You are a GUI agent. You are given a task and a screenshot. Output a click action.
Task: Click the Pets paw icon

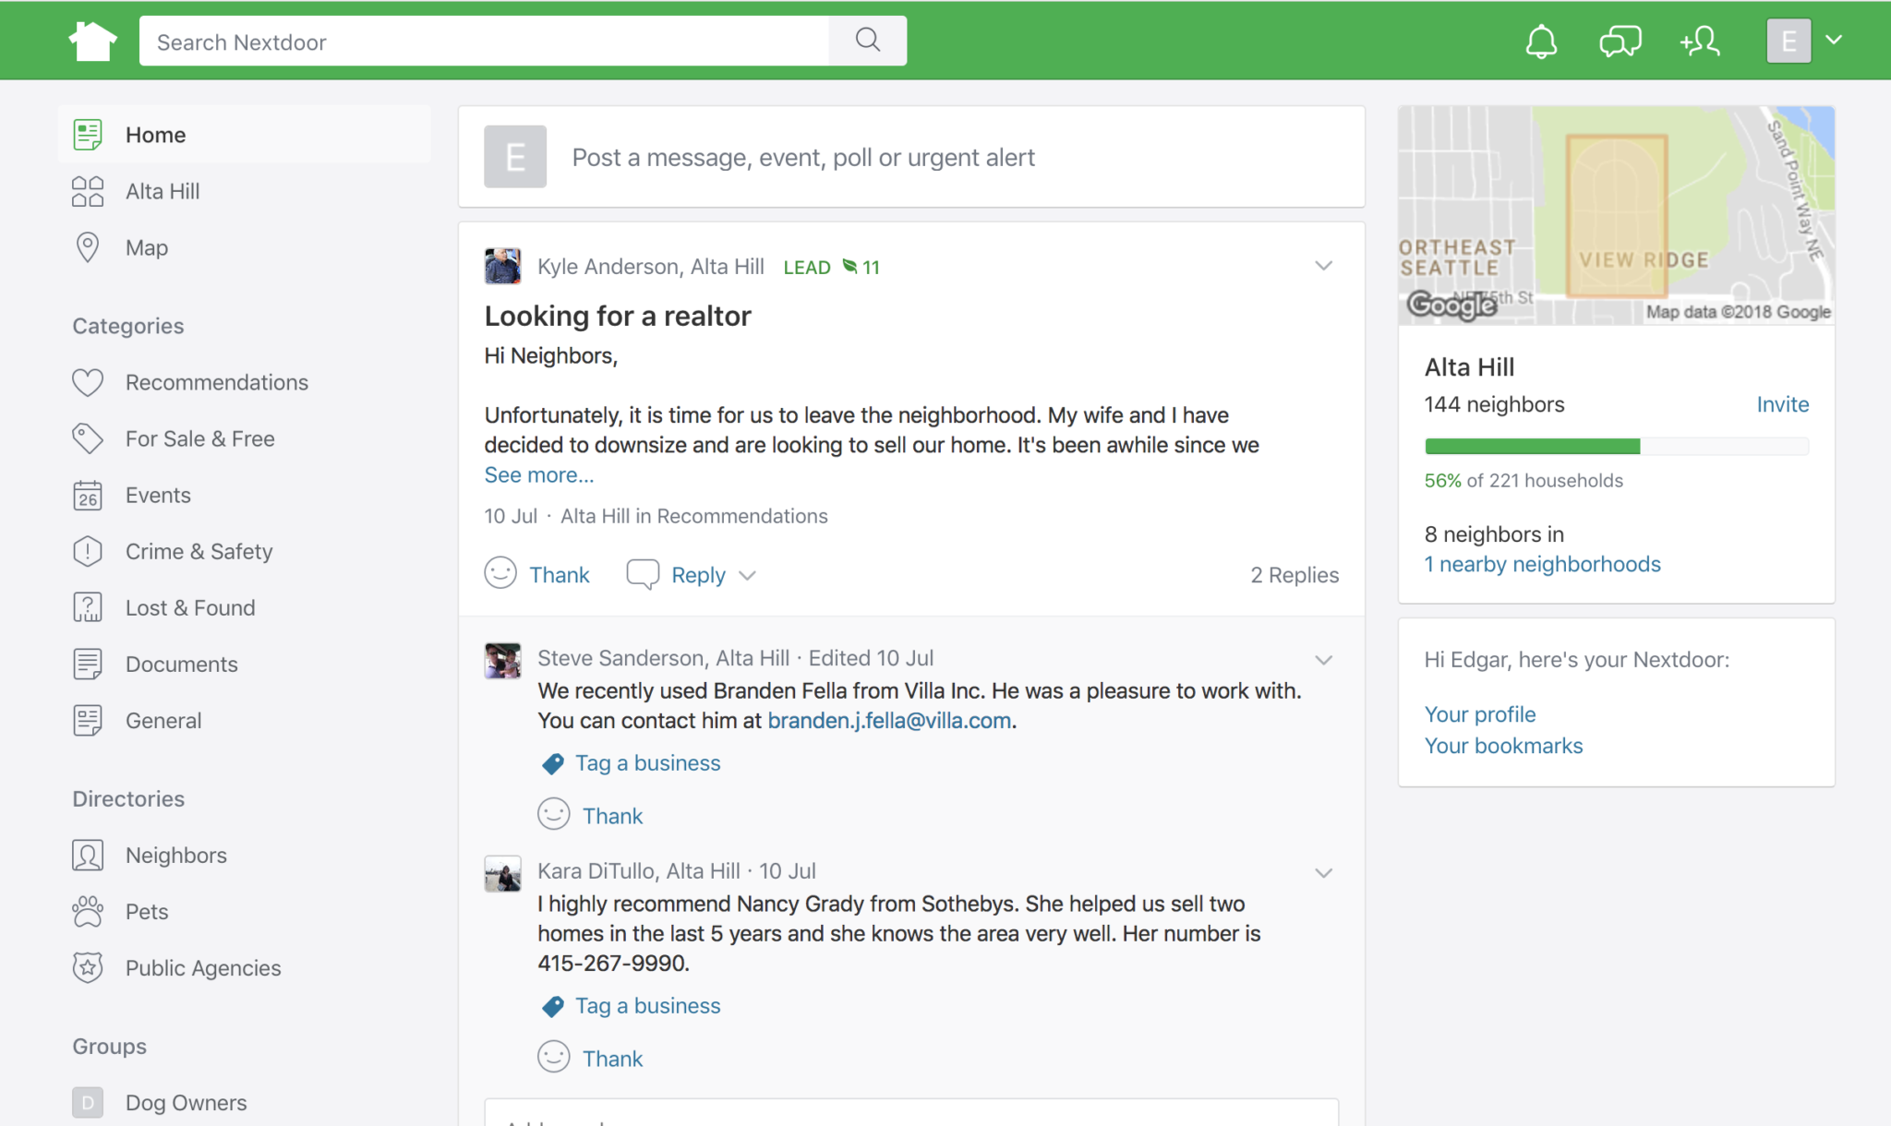click(x=88, y=911)
